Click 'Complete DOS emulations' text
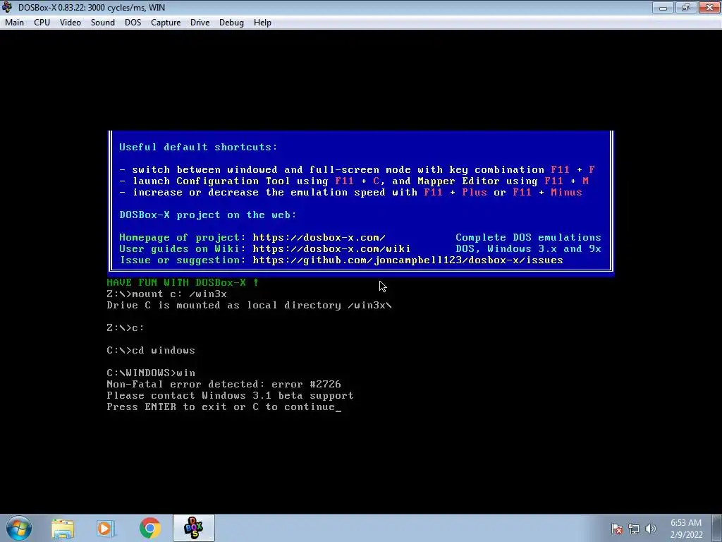Viewport: 722px width, 542px height. 528,237
